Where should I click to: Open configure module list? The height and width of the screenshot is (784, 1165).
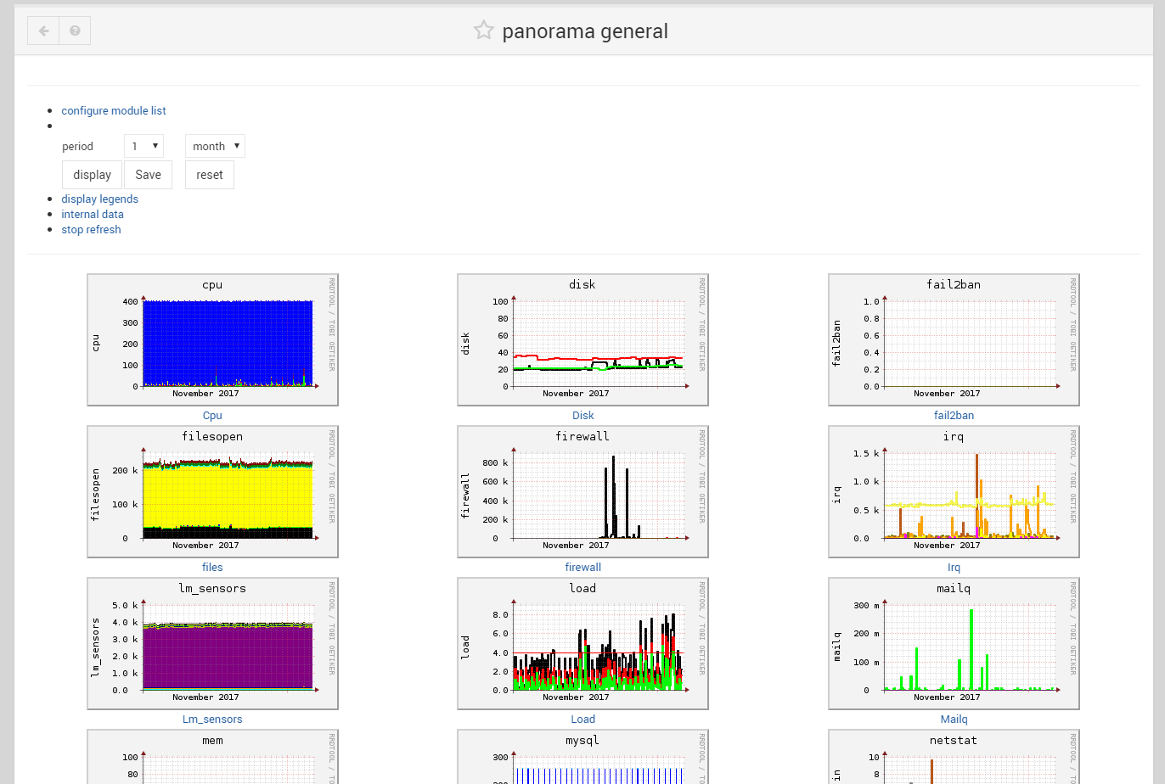click(113, 110)
